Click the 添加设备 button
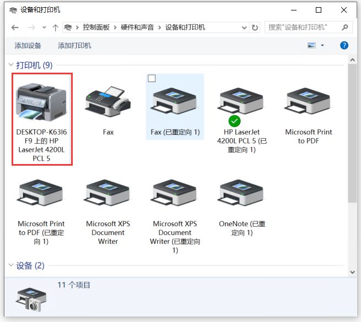The width and height of the screenshot is (361, 322). [28, 46]
